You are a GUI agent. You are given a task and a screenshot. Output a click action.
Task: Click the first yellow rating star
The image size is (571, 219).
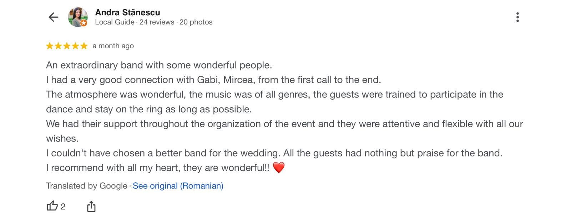(50, 46)
